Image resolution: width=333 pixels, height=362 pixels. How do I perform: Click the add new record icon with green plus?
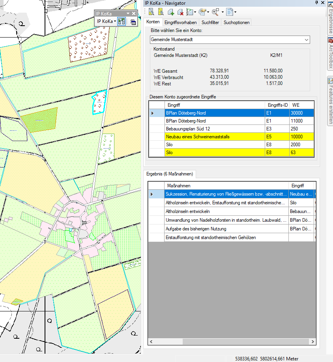[171, 12]
